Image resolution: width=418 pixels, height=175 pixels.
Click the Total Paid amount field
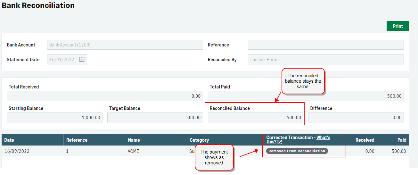306,96
